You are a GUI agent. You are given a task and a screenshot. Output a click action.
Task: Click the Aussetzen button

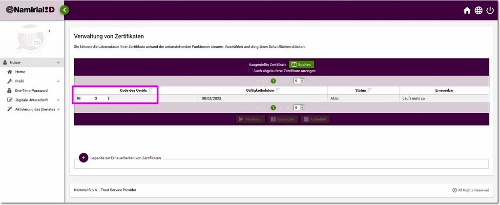283,119
